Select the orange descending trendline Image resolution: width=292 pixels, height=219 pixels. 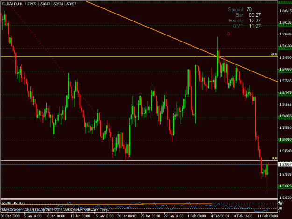pos(182,42)
